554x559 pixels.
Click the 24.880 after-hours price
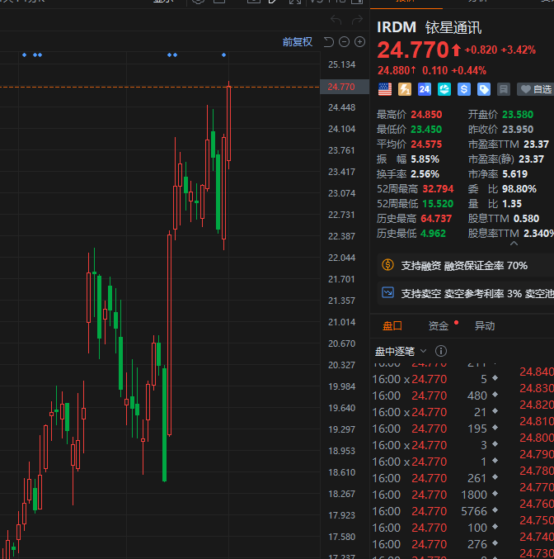point(394,70)
